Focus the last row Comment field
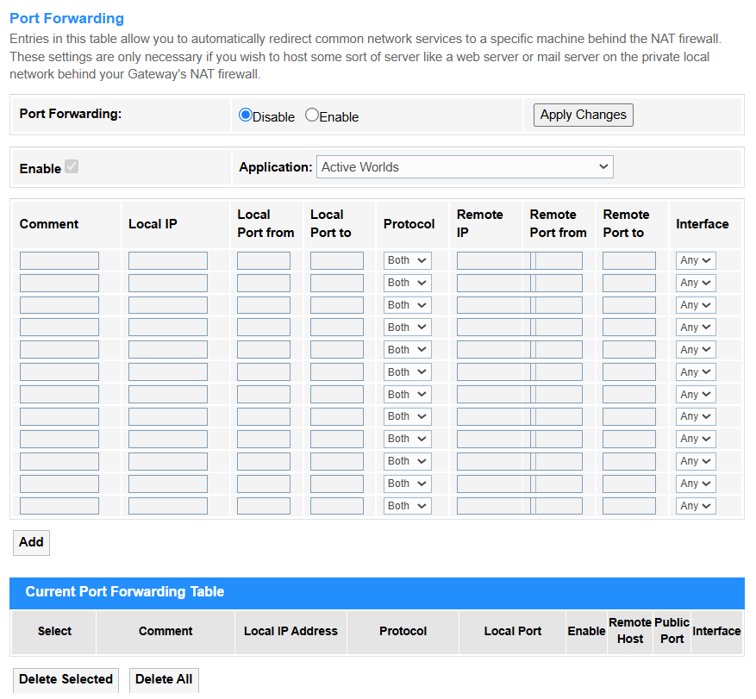This screenshot has width=756, height=699. pos(59,506)
